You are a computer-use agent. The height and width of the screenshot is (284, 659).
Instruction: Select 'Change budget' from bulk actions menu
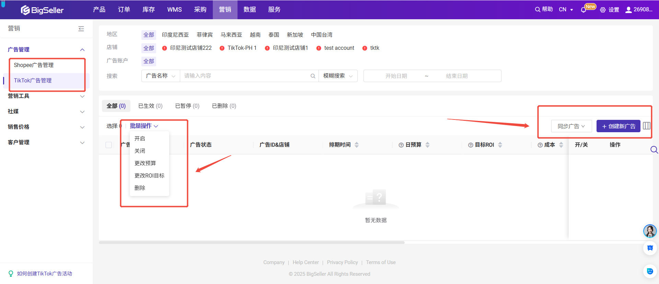(145, 163)
